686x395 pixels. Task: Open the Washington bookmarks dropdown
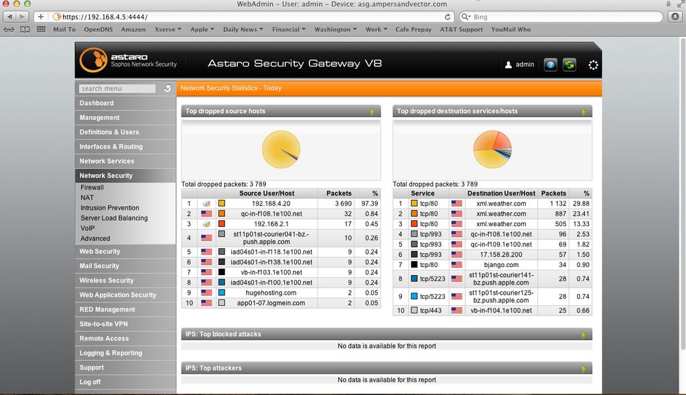pos(336,29)
